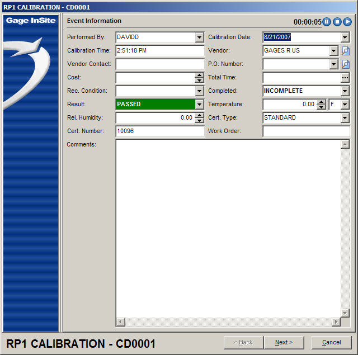Start the calibration timer with play button
This screenshot has height=355, width=358.
[347, 22]
